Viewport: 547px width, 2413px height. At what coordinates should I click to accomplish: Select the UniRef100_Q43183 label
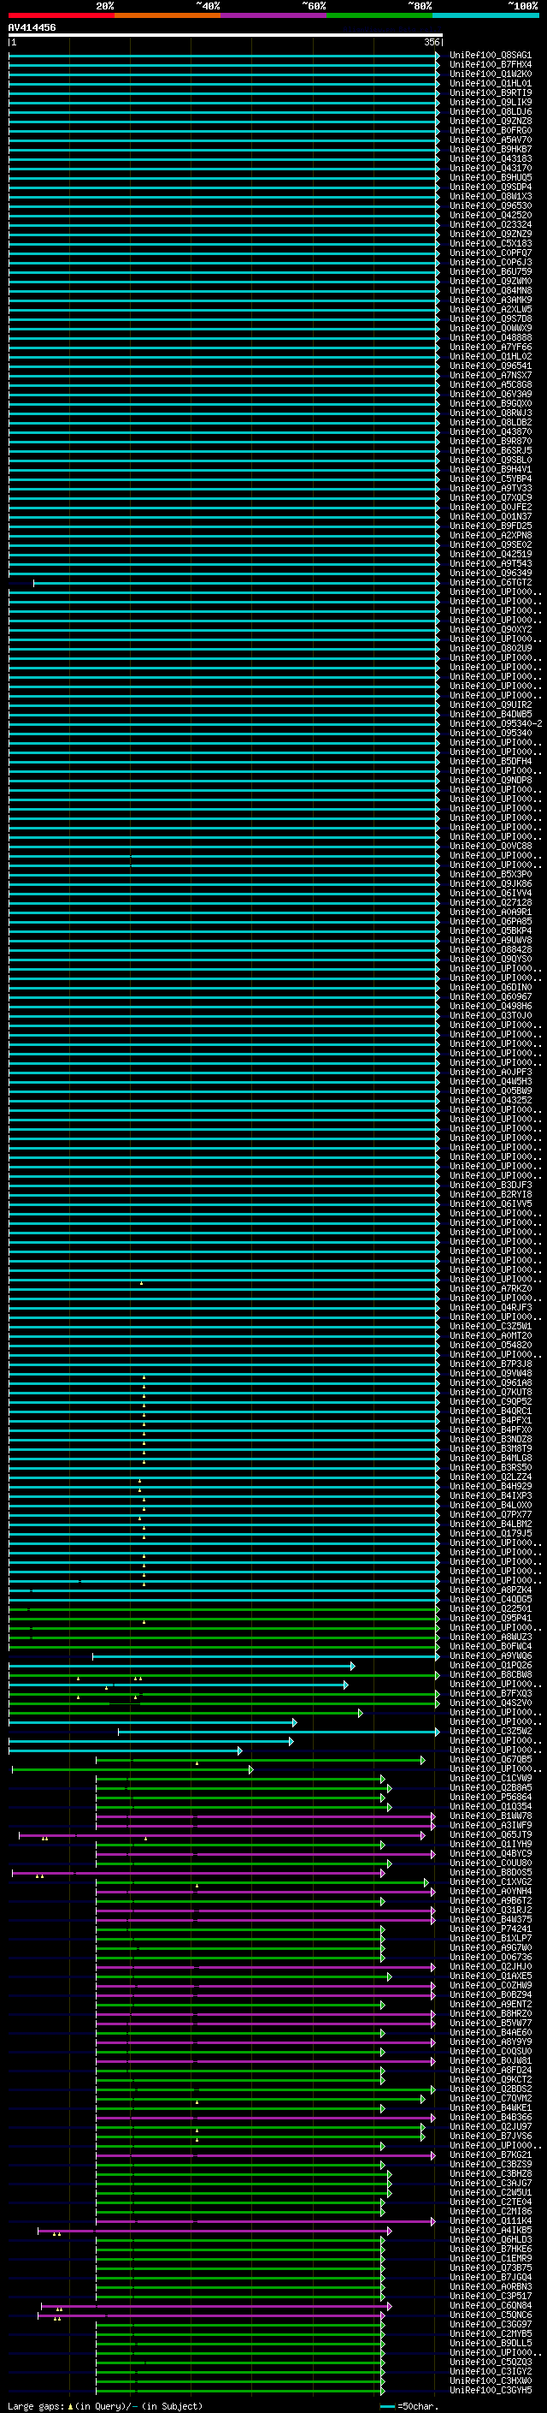[491, 159]
